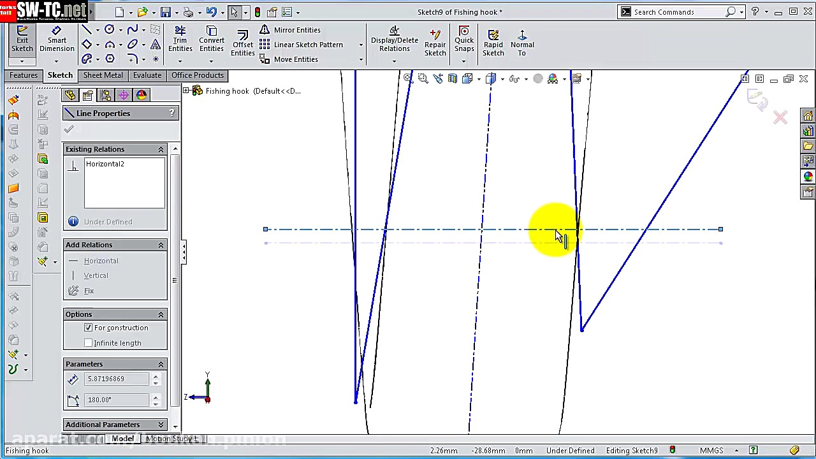Open the Smart Dimension tool

click(57, 40)
